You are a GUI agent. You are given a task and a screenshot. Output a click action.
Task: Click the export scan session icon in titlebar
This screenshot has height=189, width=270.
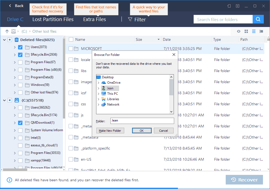[229, 6]
